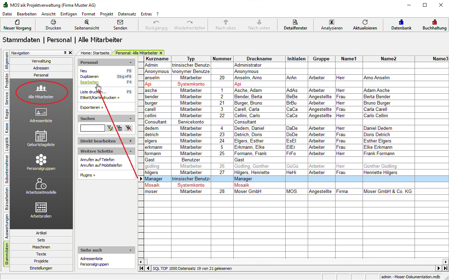
Task: Switch to the Home: Startseite tab
Action: (x=95, y=53)
